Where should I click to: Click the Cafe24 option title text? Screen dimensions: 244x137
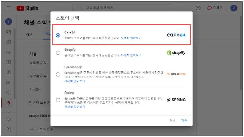pos(70,32)
